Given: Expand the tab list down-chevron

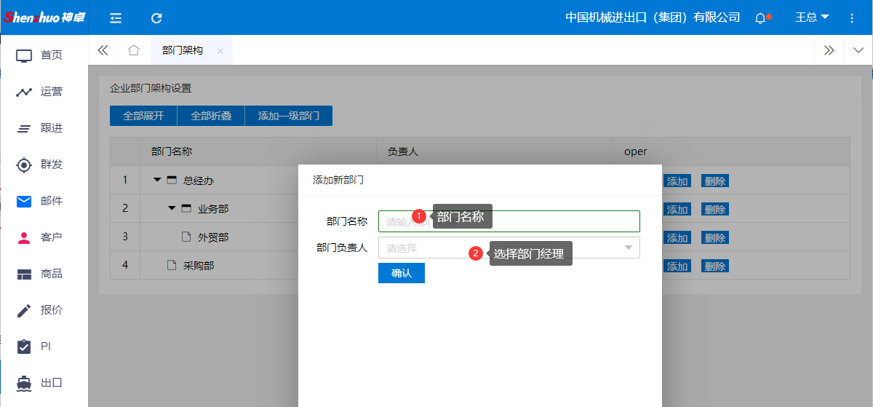Looking at the screenshot, I should pos(857,50).
